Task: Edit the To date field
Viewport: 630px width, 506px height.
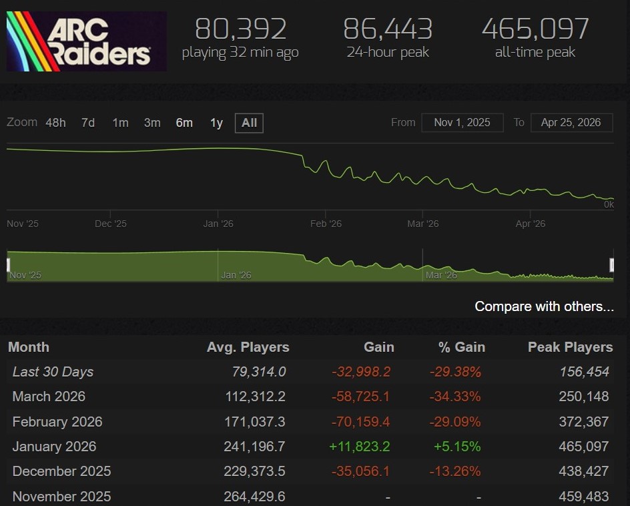Action: tap(571, 123)
